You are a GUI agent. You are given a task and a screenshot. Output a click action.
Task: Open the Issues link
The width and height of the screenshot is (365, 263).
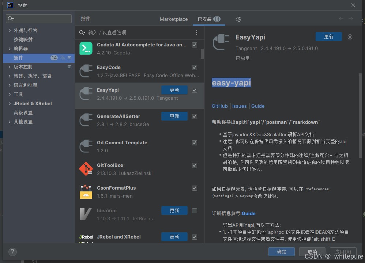coord(239,106)
